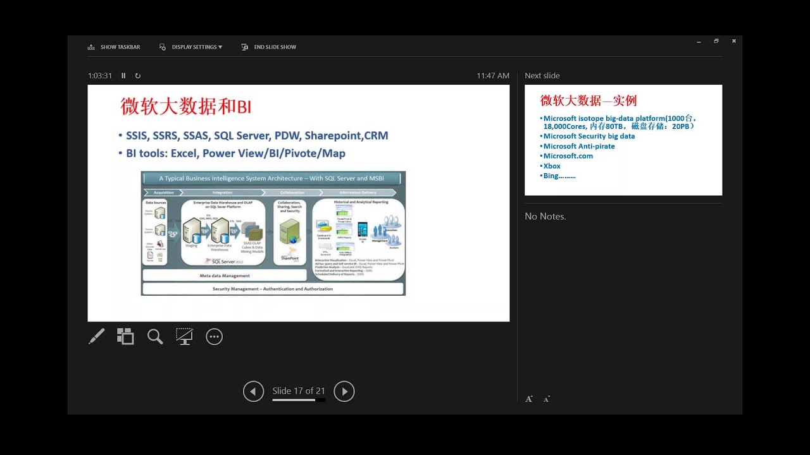
Task: Restore the presenter view window
Action: pos(716,41)
